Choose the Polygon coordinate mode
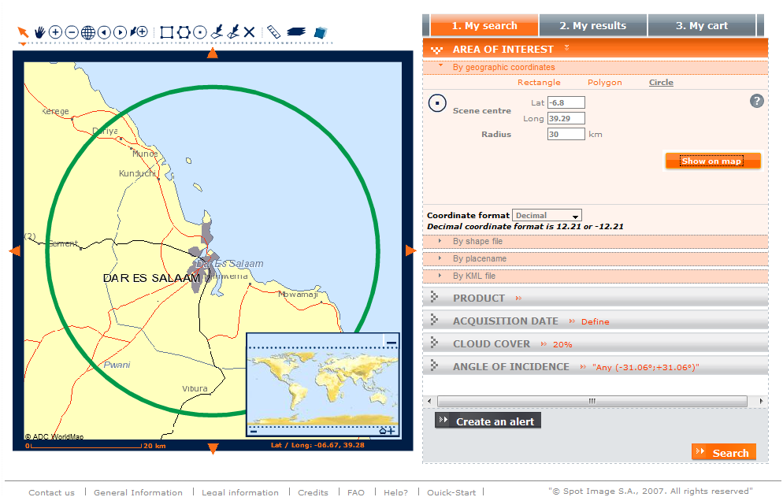This screenshot has width=783, height=497. coord(605,83)
